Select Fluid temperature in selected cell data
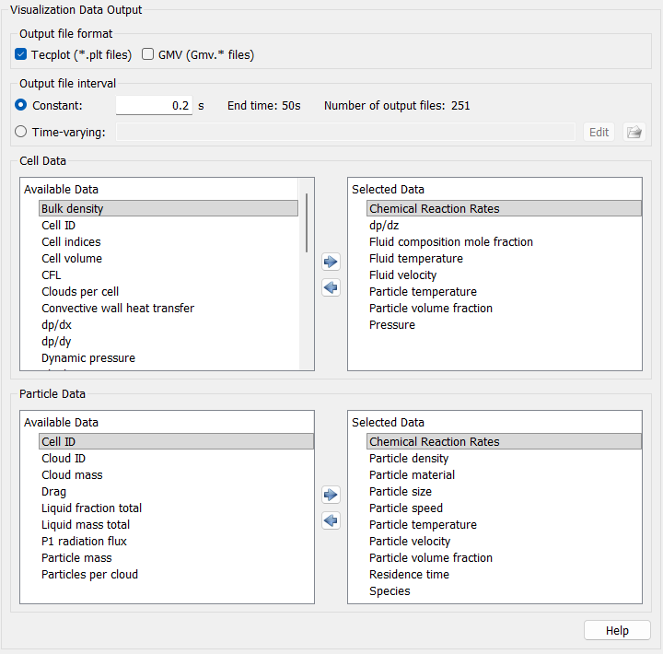The image size is (663, 654). [x=415, y=259]
